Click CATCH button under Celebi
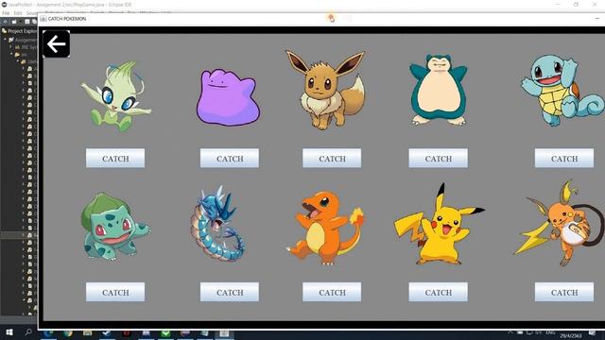 tap(115, 158)
